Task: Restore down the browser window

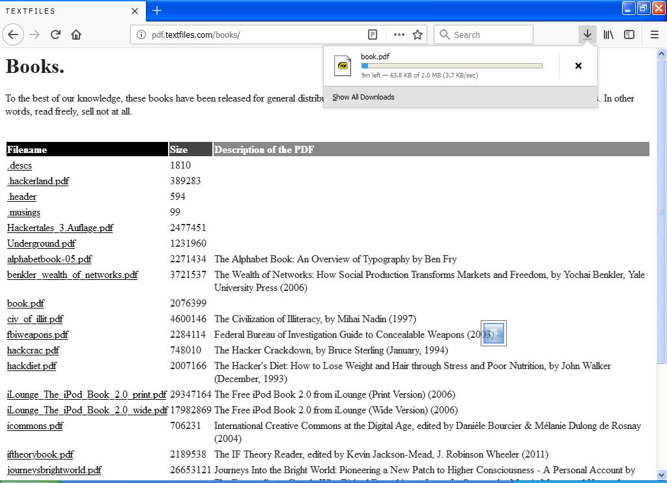Action: click(644, 8)
